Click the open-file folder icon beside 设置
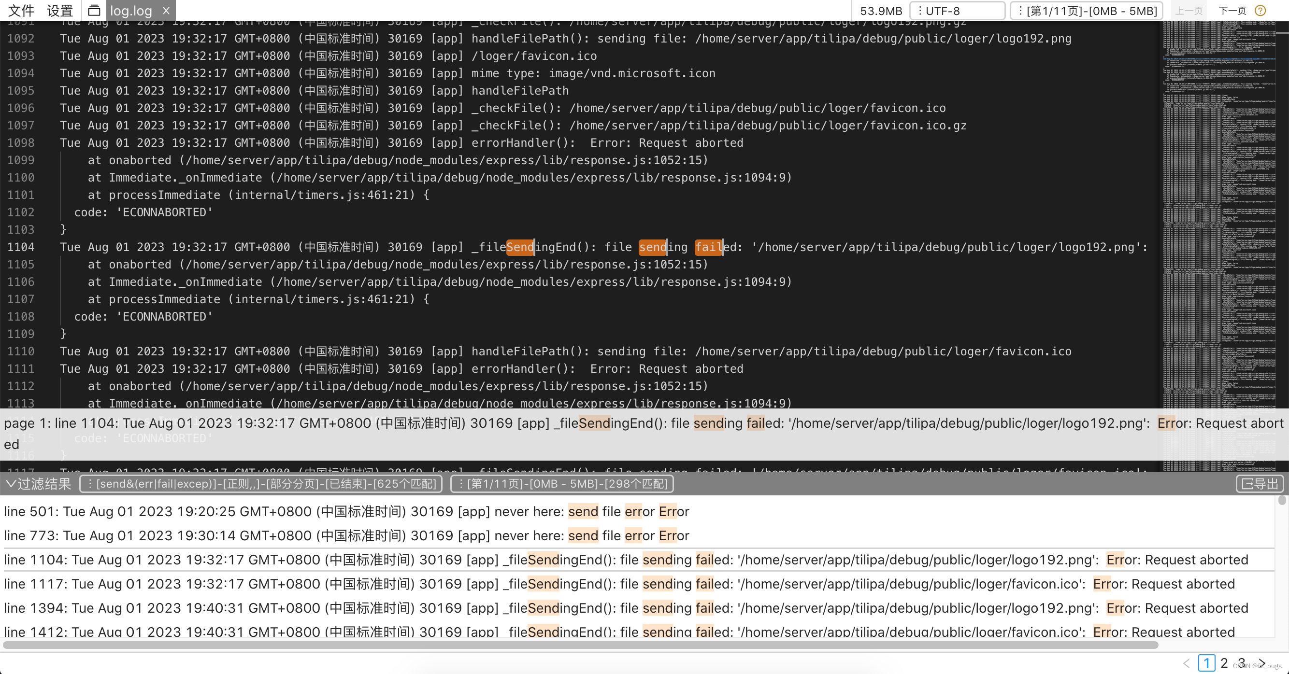The height and width of the screenshot is (674, 1289). pyautogui.click(x=94, y=11)
